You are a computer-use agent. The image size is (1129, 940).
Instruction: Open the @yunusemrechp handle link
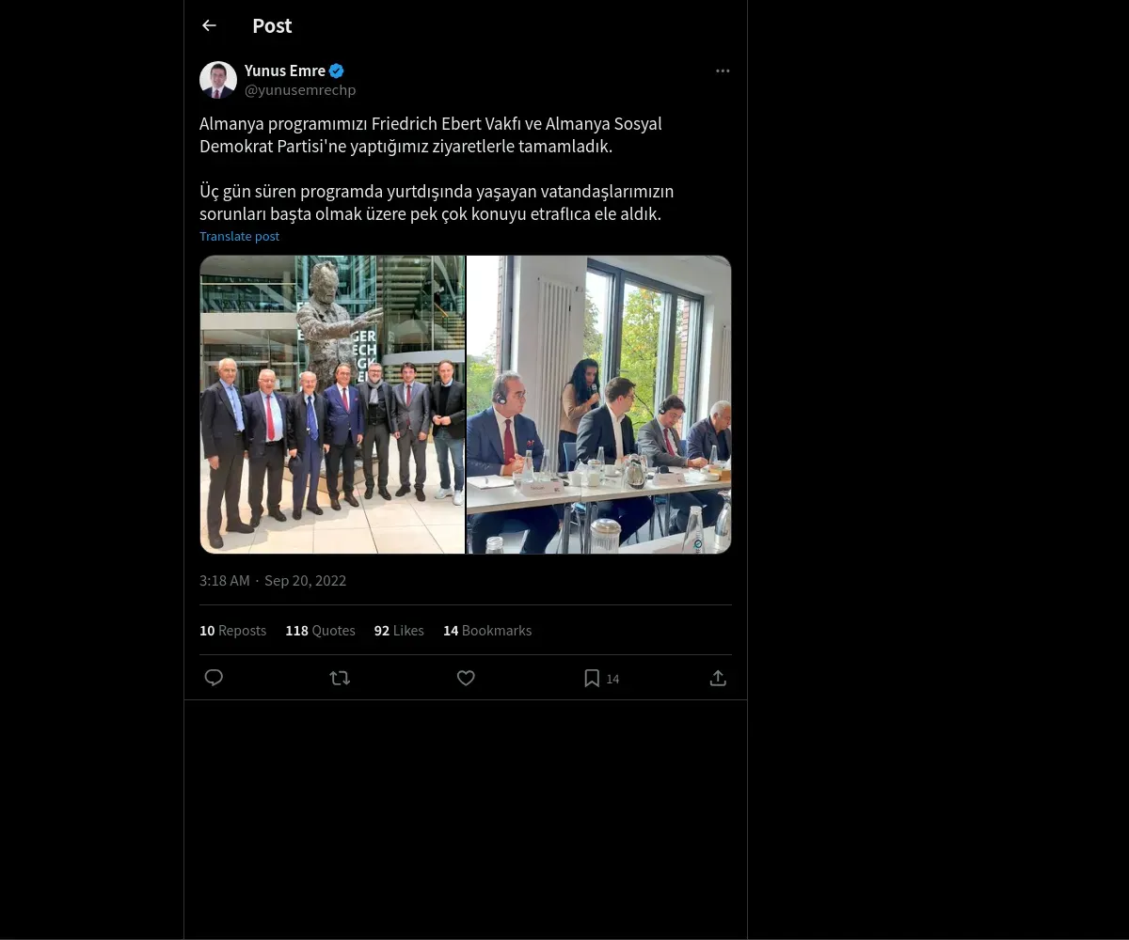tap(300, 90)
